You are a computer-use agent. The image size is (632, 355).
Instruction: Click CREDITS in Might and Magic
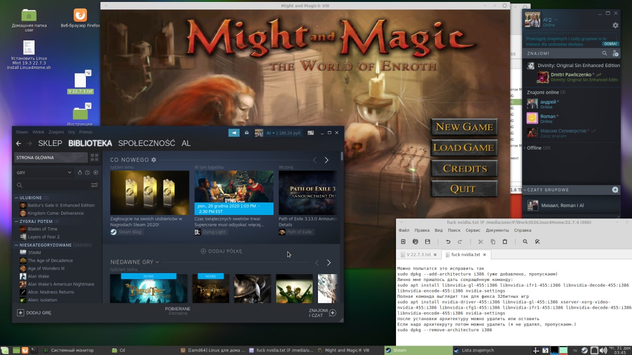pos(464,168)
